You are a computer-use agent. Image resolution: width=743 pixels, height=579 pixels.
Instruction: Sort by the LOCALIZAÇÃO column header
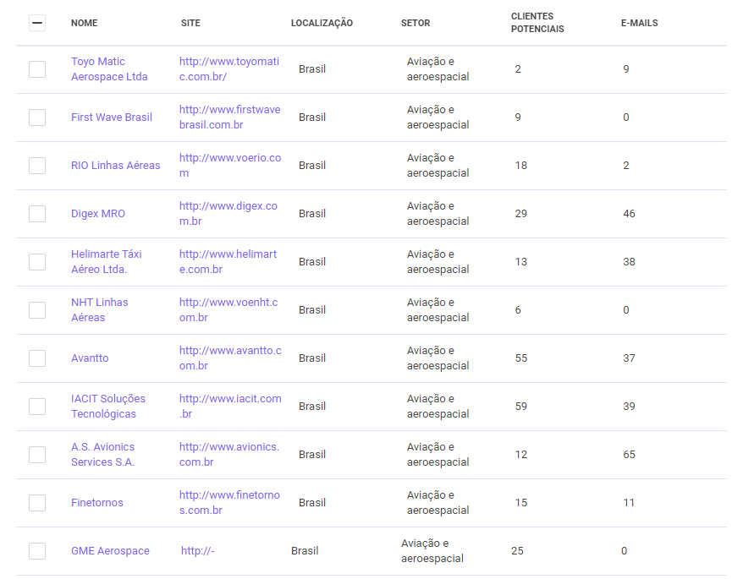(322, 23)
